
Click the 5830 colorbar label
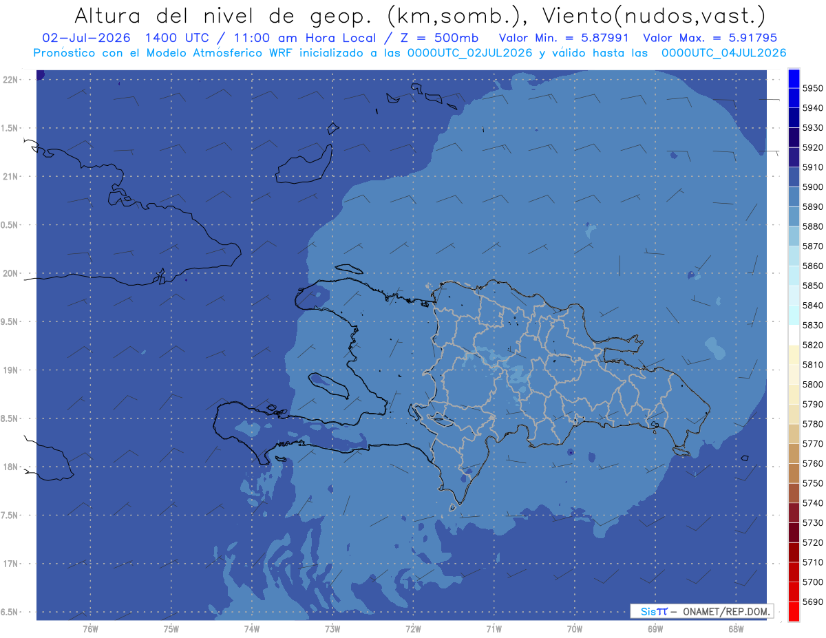813,326
